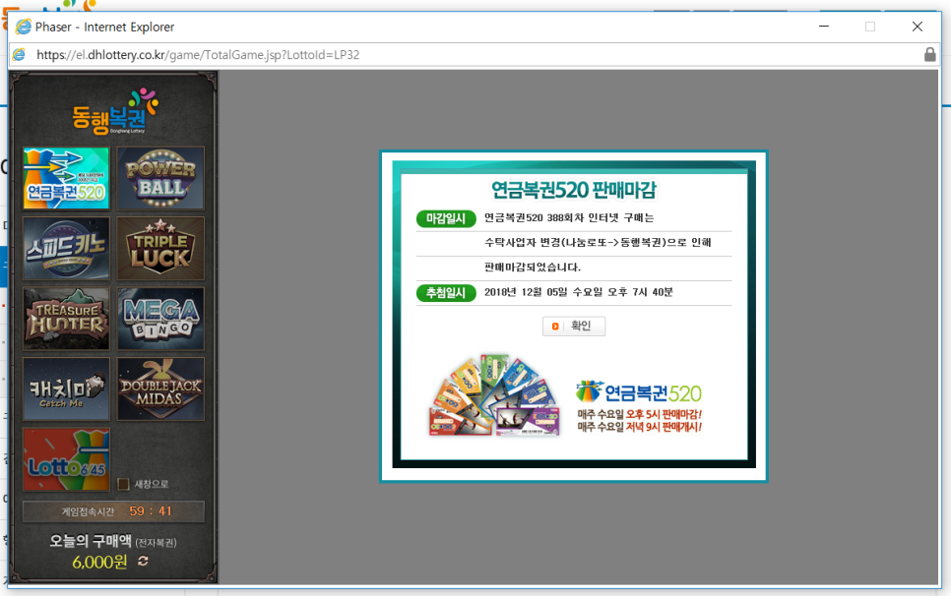Close the Phaser Internet Explorer window
The width and height of the screenshot is (951, 596).
(x=918, y=27)
